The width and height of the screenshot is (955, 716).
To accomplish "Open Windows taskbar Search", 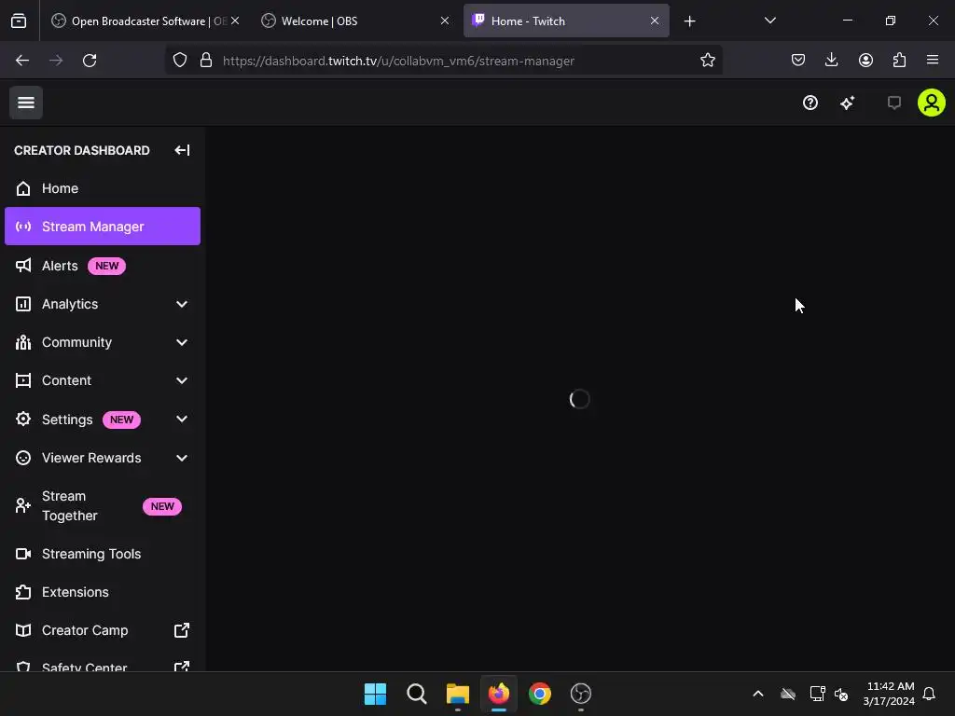I will coord(417,694).
